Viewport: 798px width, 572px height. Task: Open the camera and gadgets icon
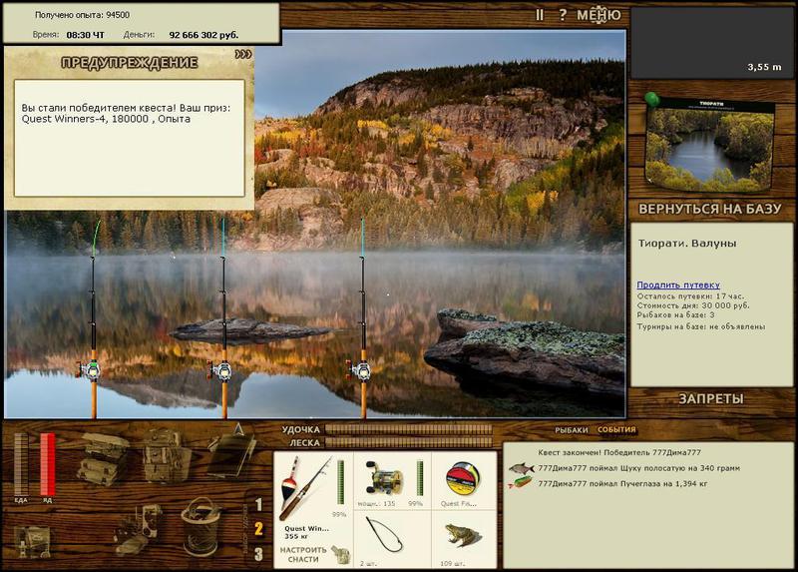pos(139,529)
